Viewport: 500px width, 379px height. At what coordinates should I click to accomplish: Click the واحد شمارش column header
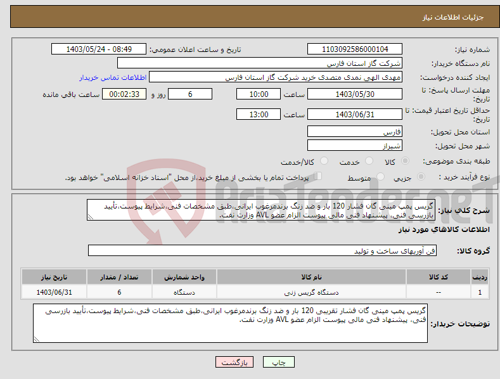coord(184,277)
